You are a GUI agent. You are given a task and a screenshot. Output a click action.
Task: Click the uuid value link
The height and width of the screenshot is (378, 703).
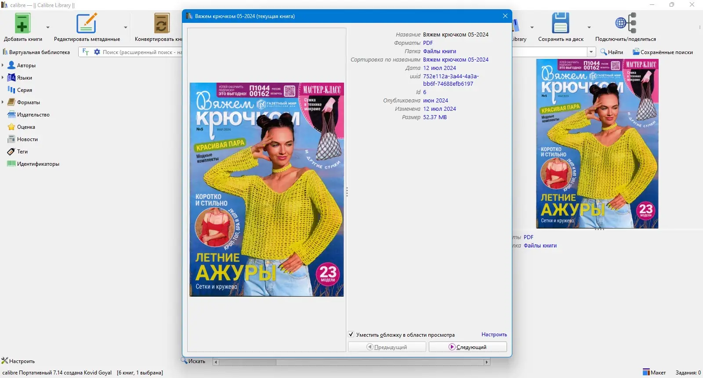(451, 80)
